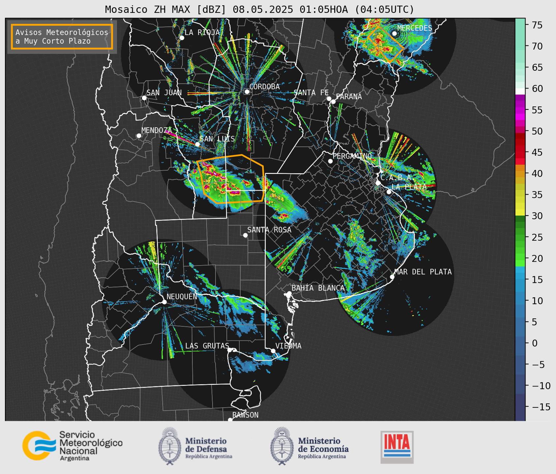Select the La Plata city marker

click(x=389, y=192)
